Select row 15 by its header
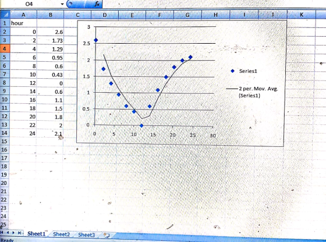This screenshot has height=242, width=326. pyautogui.click(x=5, y=141)
